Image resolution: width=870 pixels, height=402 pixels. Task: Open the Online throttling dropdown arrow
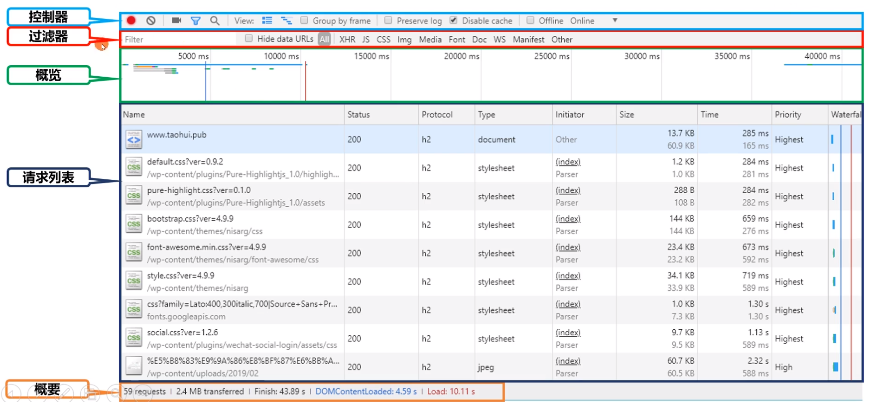click(x=615, y=20)
